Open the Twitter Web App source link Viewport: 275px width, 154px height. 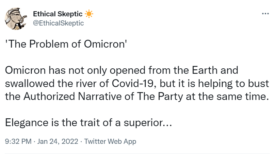(110, 141)
